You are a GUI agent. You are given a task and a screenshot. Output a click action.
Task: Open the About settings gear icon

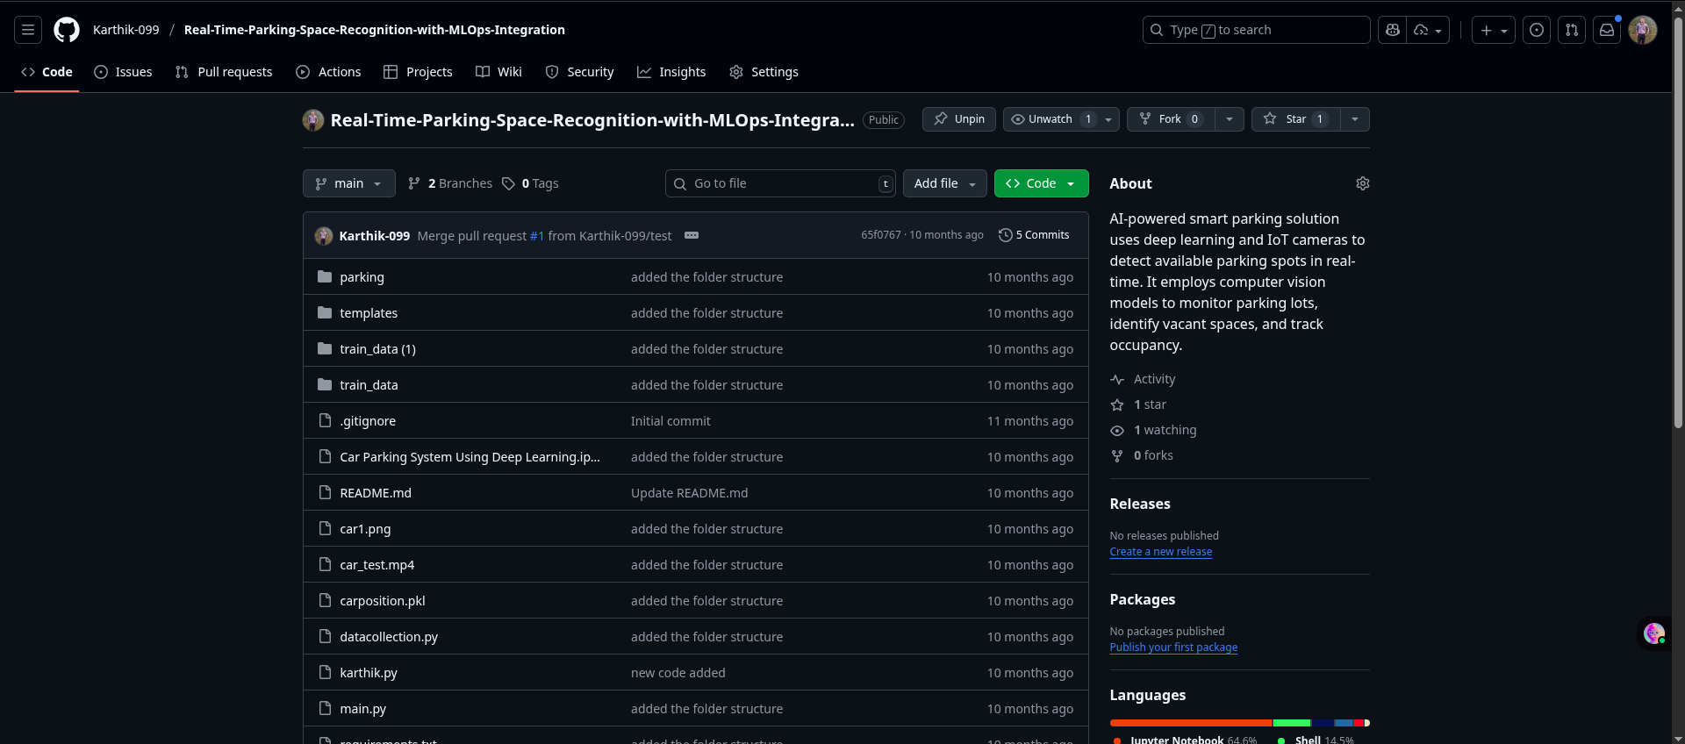[1362, 183]
